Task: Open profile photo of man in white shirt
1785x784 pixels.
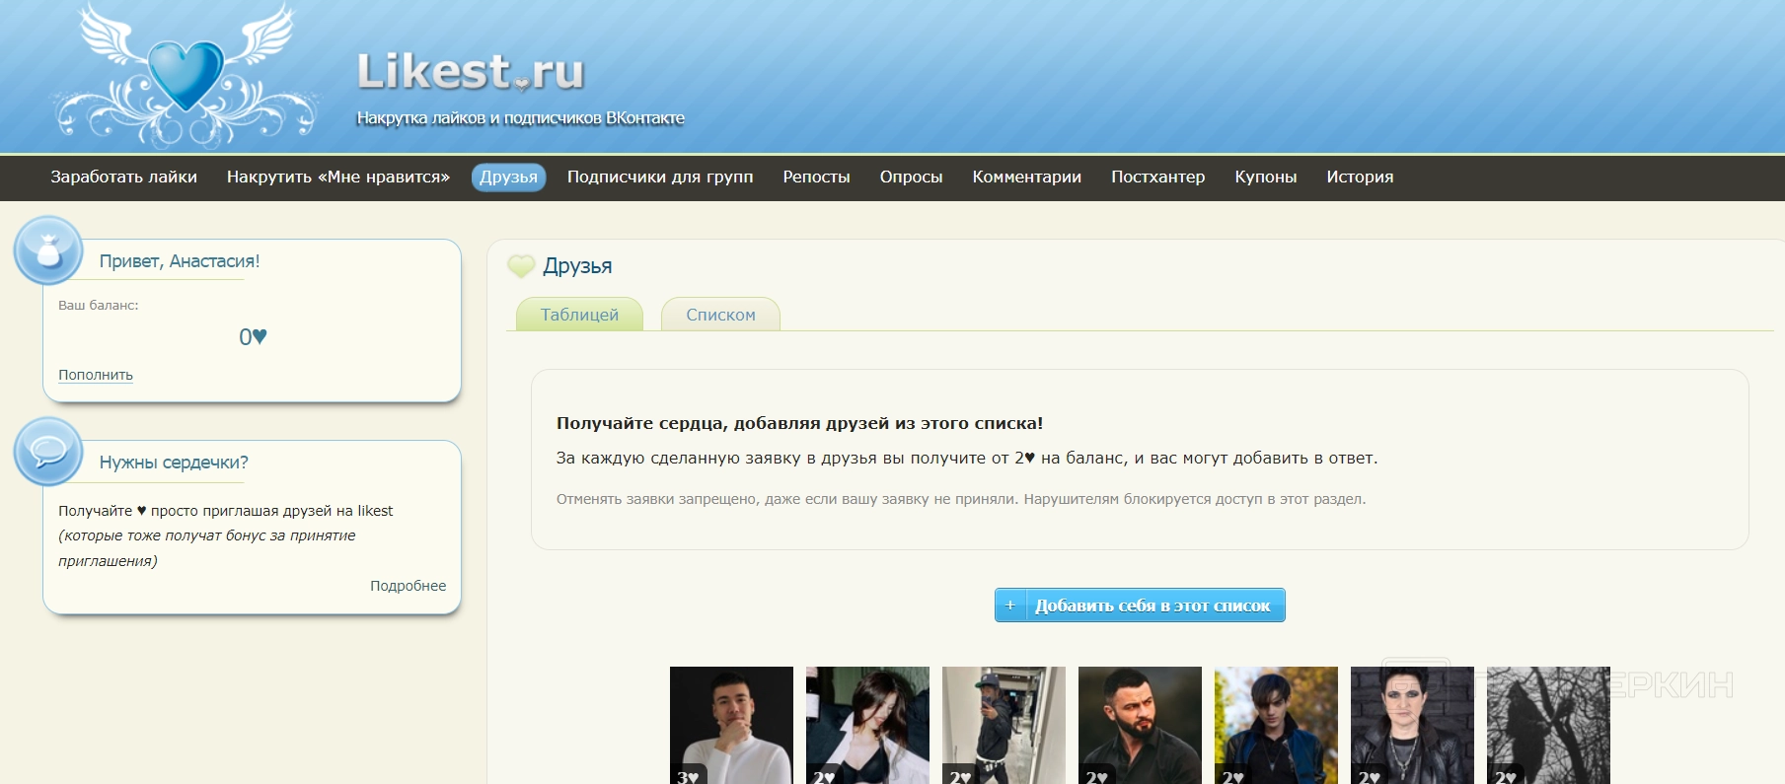Action: click(731, 725)
